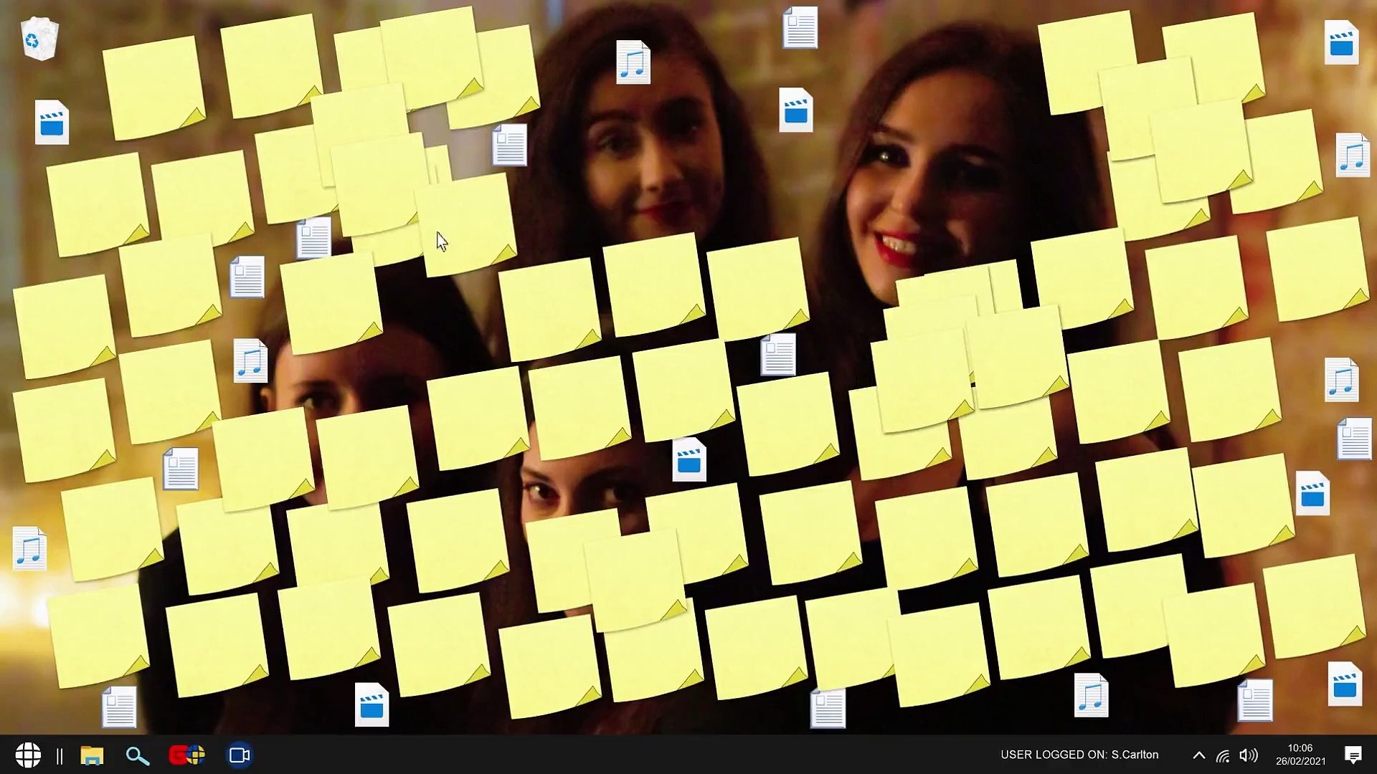
Task: Expand the hidden system tray icons chevron
Action: pos(1198,755)
